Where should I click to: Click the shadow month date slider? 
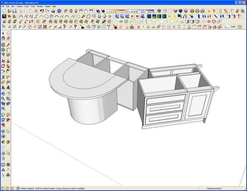point(118,11)
